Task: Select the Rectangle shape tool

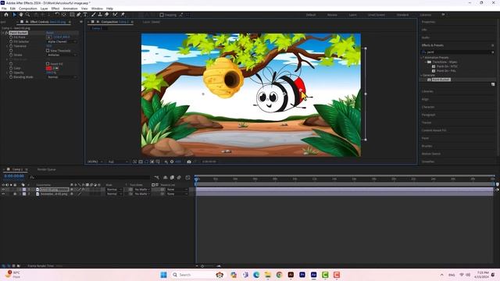Action: (x=72, y=15)
